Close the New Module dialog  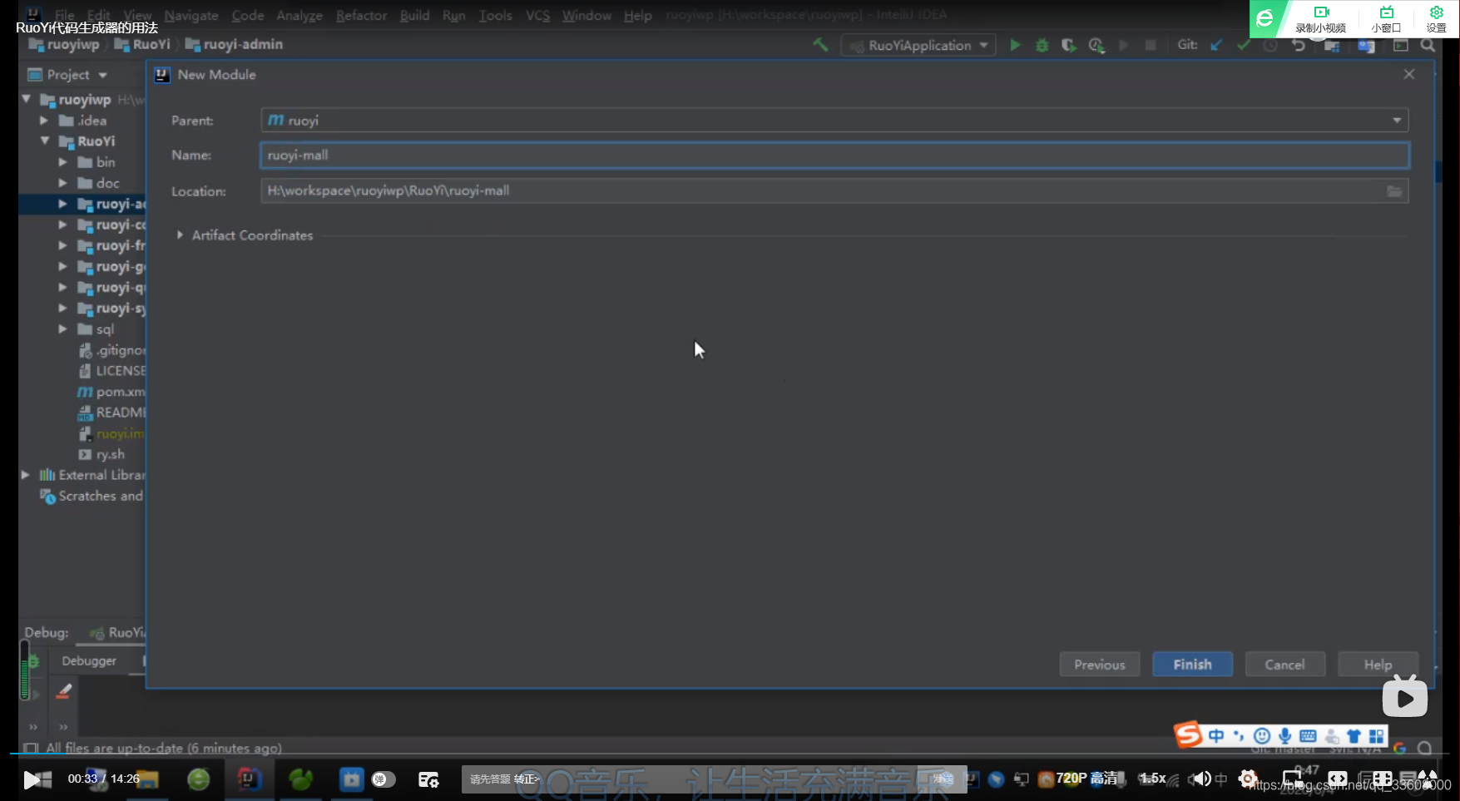1409,74
